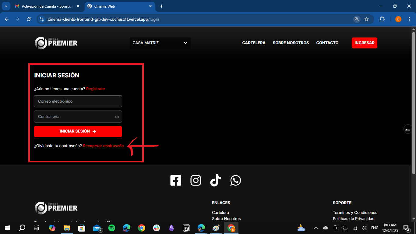The width and height of the screenshot is (416, 234).
Task: Click the Regístrate sign-up link
Action: click(x=95, y=89)
